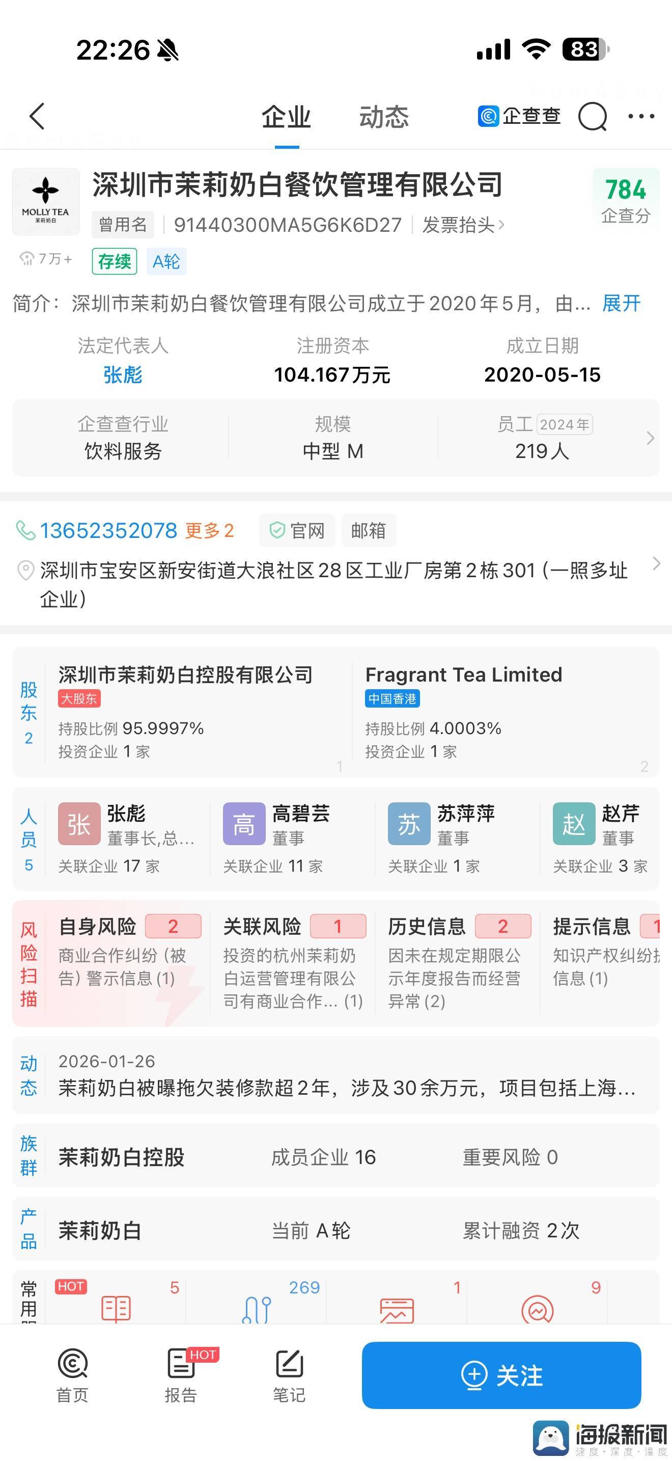Open search with magnifier icon

pyautogui.click(x=592, y=117)
